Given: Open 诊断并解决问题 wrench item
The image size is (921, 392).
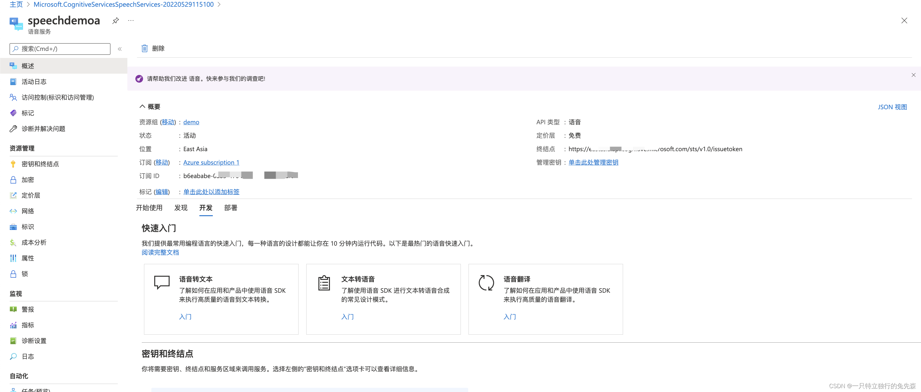Looking at the screenshot, I should point(43,129).
